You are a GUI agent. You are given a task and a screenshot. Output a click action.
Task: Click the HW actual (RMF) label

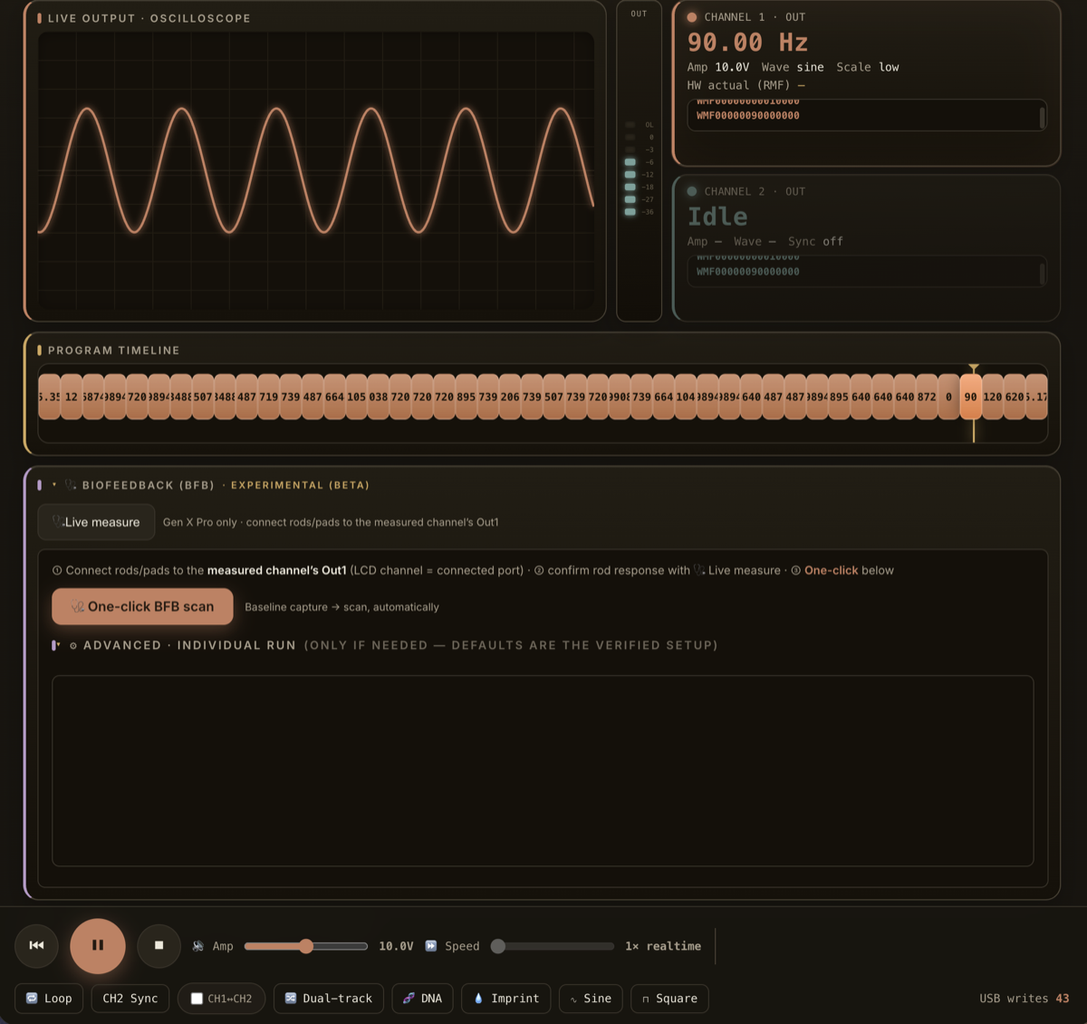738,85
